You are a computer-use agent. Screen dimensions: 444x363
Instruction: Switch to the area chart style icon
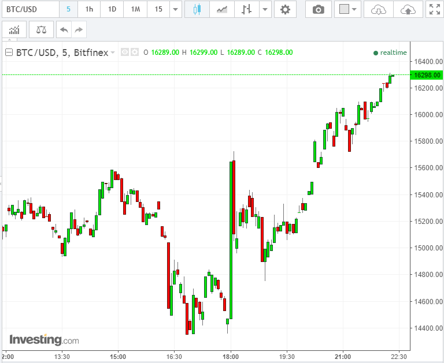[222, 9]
